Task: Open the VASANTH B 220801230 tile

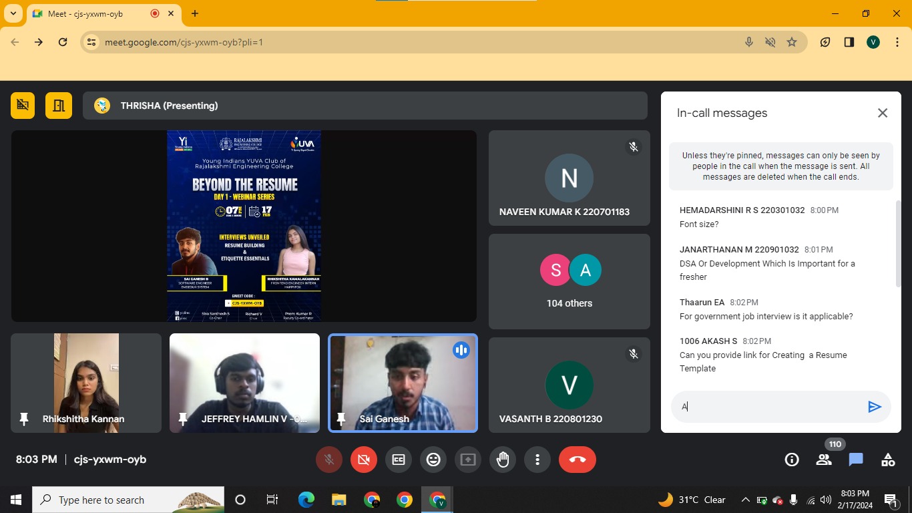Action: 569,385
